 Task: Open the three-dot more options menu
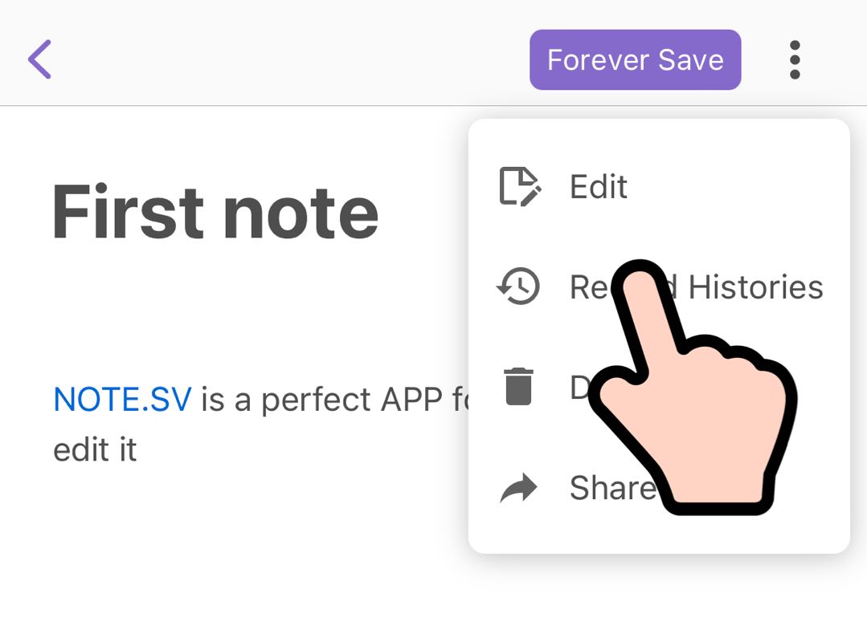[x=794, y=60]
